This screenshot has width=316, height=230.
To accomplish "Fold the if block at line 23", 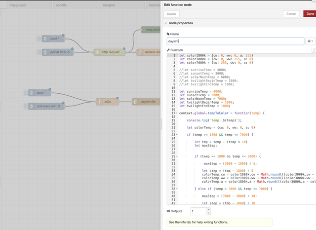I will 177,135.
